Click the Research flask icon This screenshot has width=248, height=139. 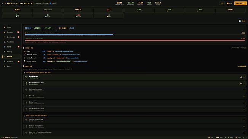(x=5, y=62)
